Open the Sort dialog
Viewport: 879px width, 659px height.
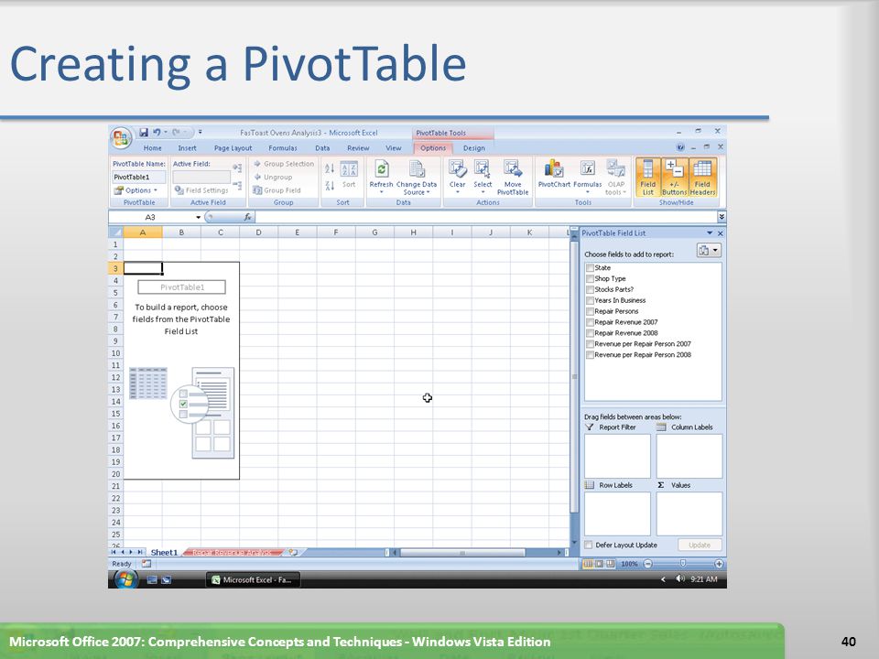[349, 175]
